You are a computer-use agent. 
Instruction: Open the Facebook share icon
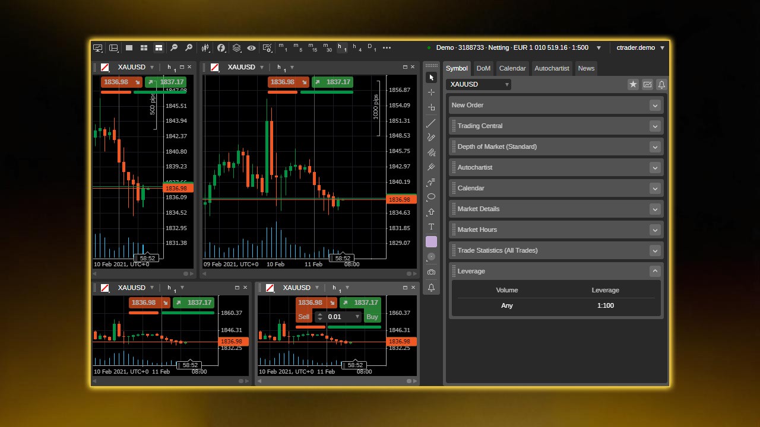(221, 48)
